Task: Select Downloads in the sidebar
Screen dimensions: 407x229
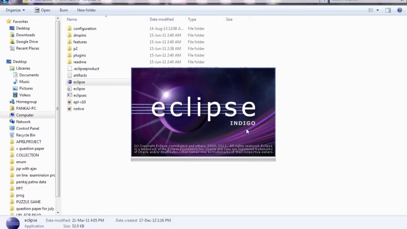Action: pyautogui.click(x=25, y=35)
